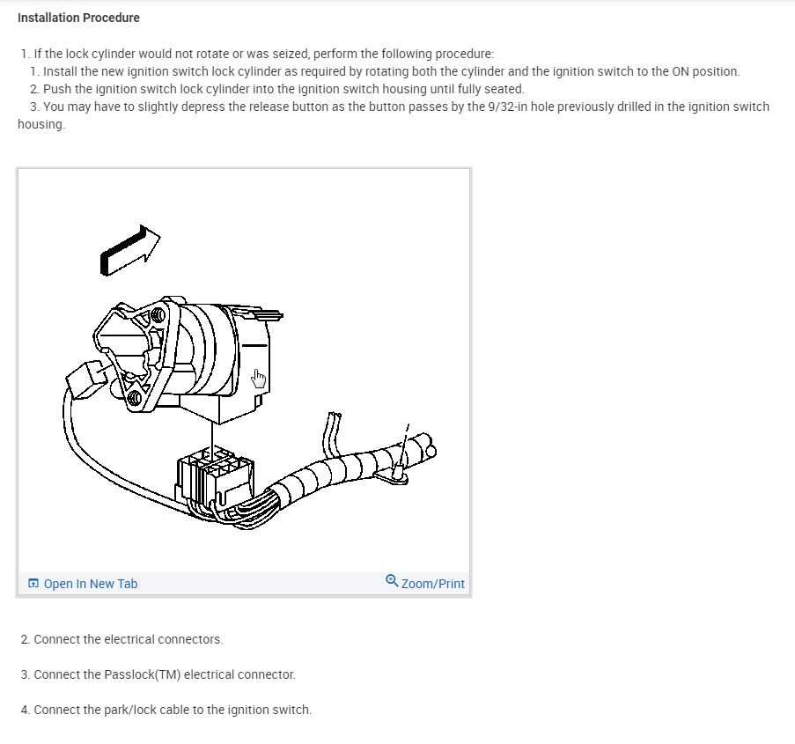Viewport: 795px width, 744px height.
Task: Click the lower mounting bolt on switch bracket
Action: (135, 398)
